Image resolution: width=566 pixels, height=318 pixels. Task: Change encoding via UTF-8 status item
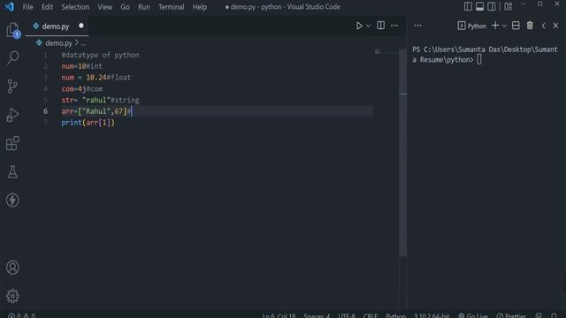click(x=347, y=315)
